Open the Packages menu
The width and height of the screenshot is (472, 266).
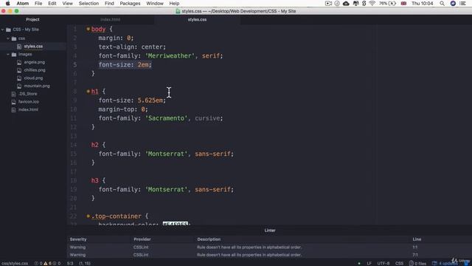[x=130, y=3]
